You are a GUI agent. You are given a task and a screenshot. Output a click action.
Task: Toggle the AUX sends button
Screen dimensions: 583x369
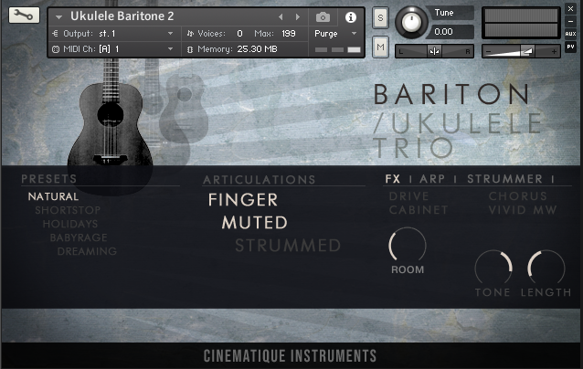pos(570,34)
